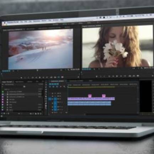The height and width of the screenshot is (154, 154).
Task: Switch to the Media Browser tab
Action: point(20,82)
